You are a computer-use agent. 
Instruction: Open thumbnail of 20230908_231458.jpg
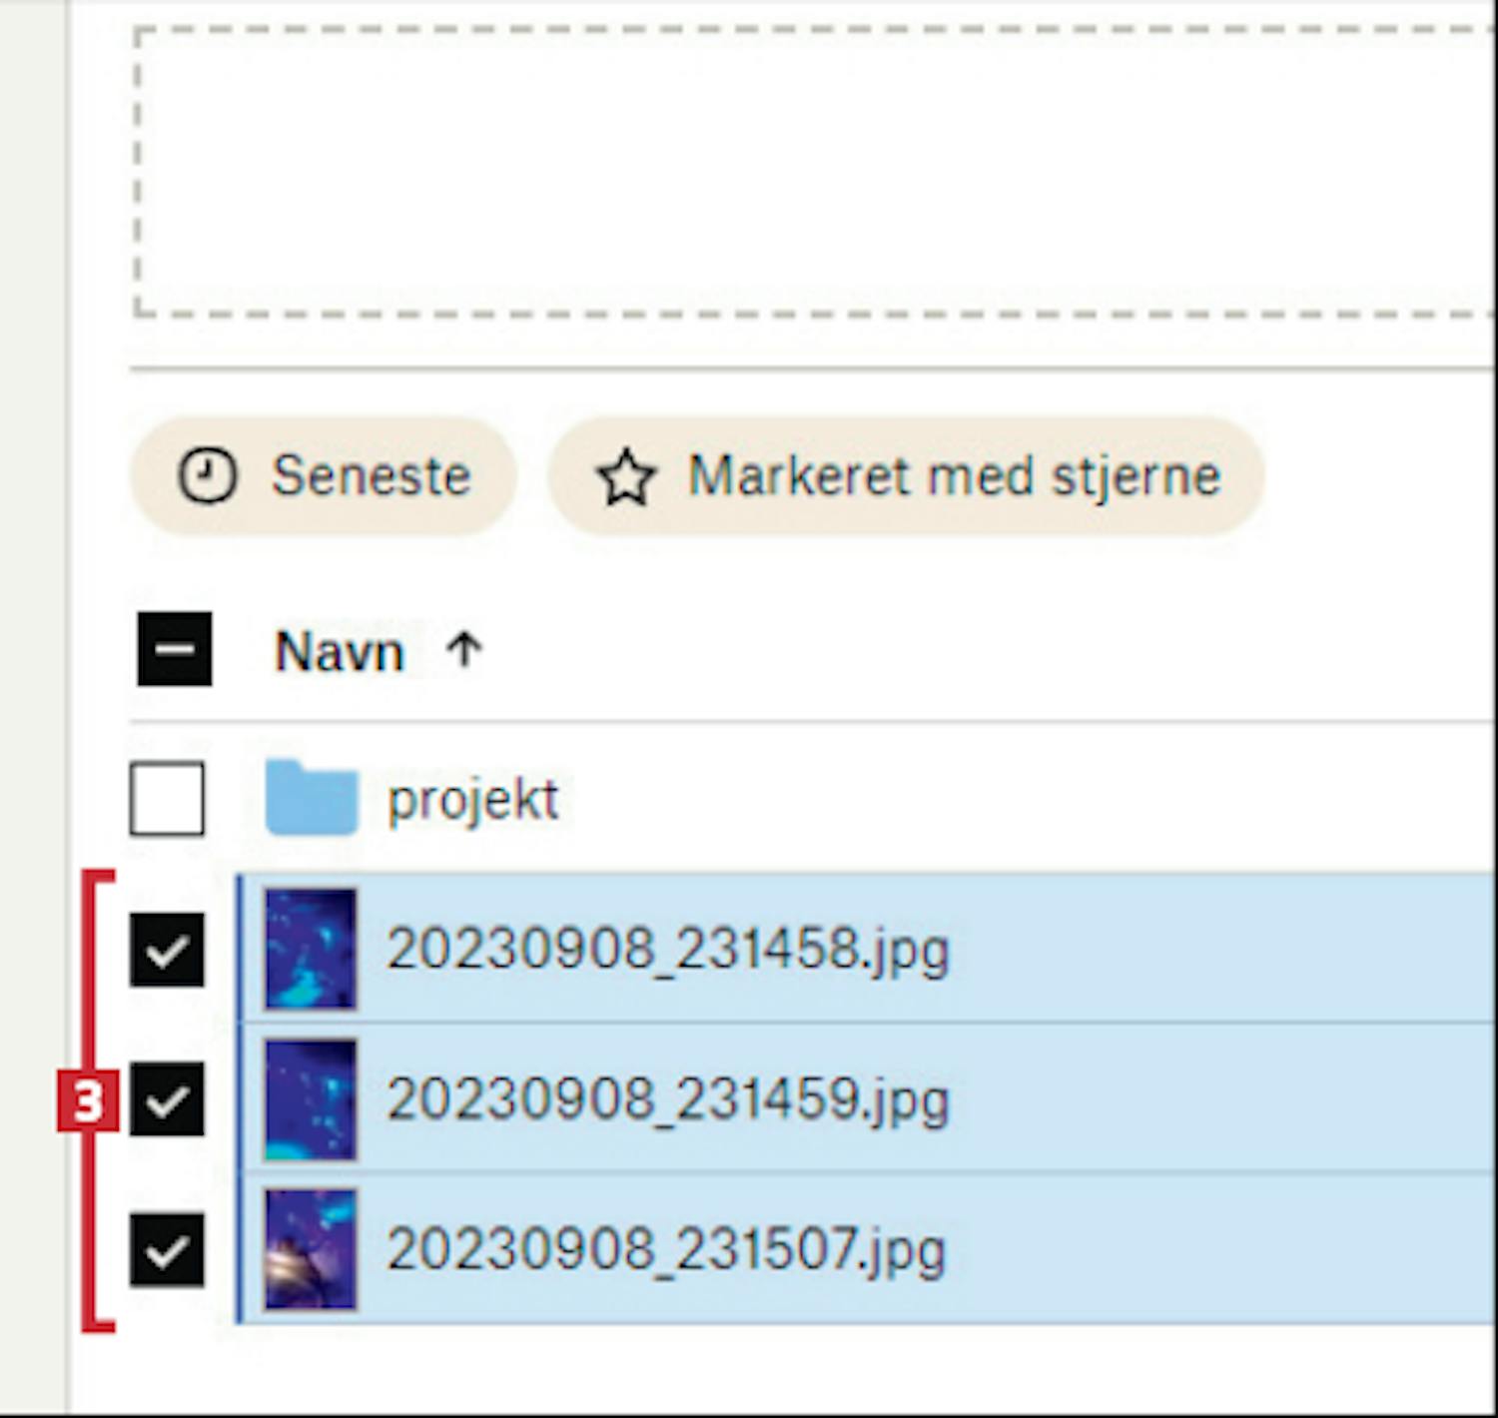tap(311, 949)
